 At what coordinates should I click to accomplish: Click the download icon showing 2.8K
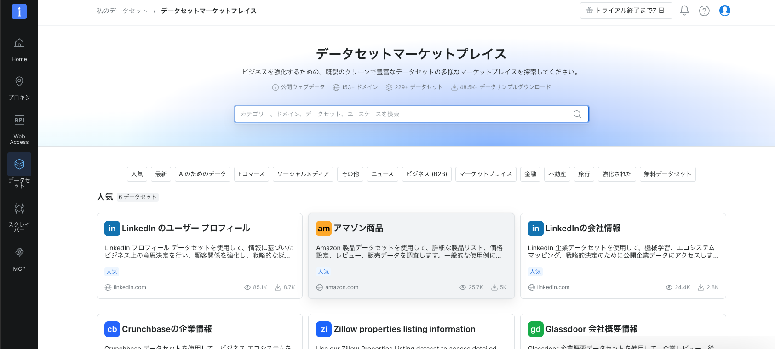[701, 287]
